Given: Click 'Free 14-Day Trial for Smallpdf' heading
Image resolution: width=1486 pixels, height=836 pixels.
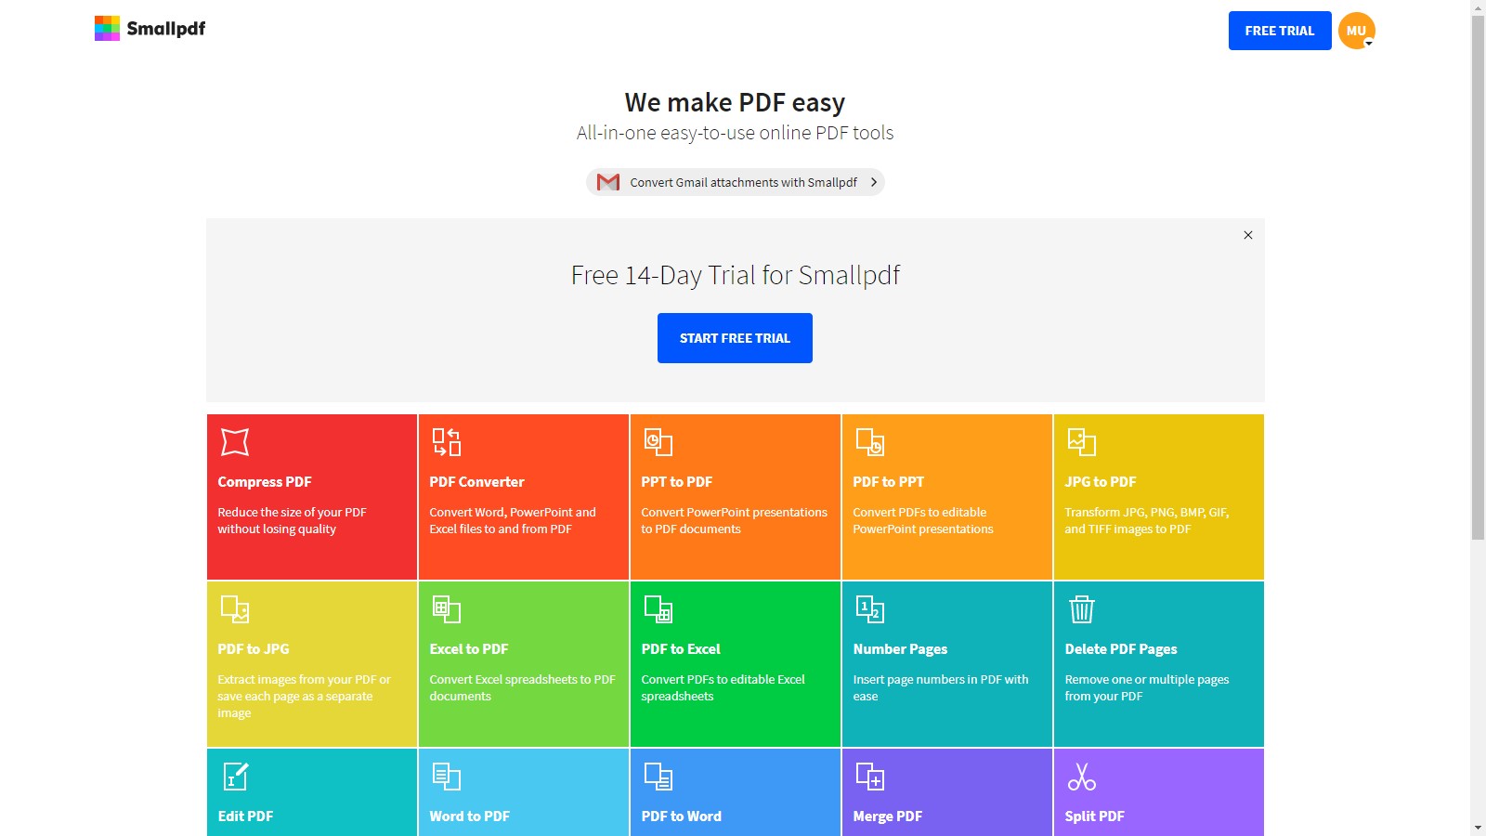Looking at the screenshot, I should click(735, 275).
